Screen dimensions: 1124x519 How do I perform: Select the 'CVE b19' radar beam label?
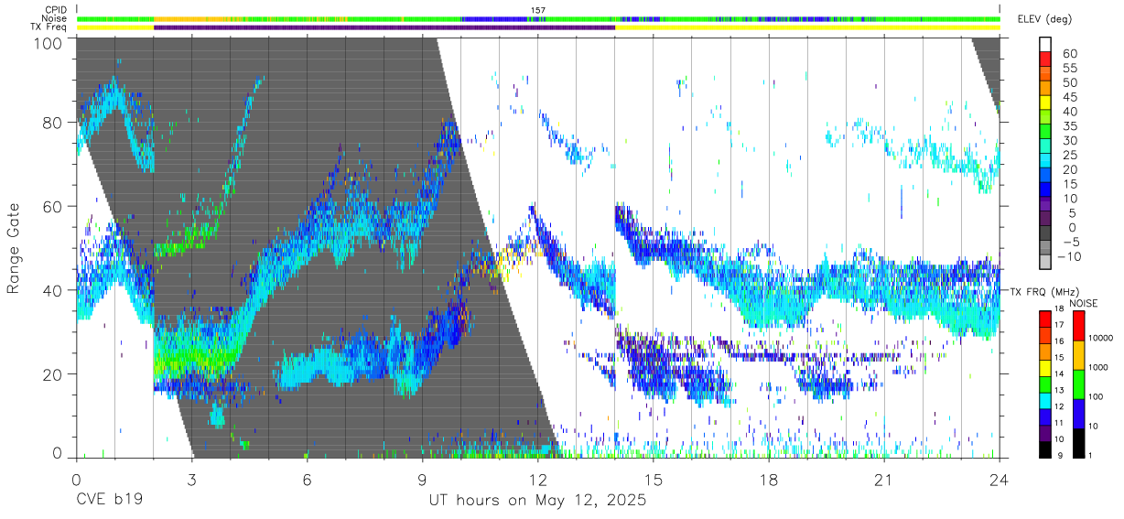109,501
